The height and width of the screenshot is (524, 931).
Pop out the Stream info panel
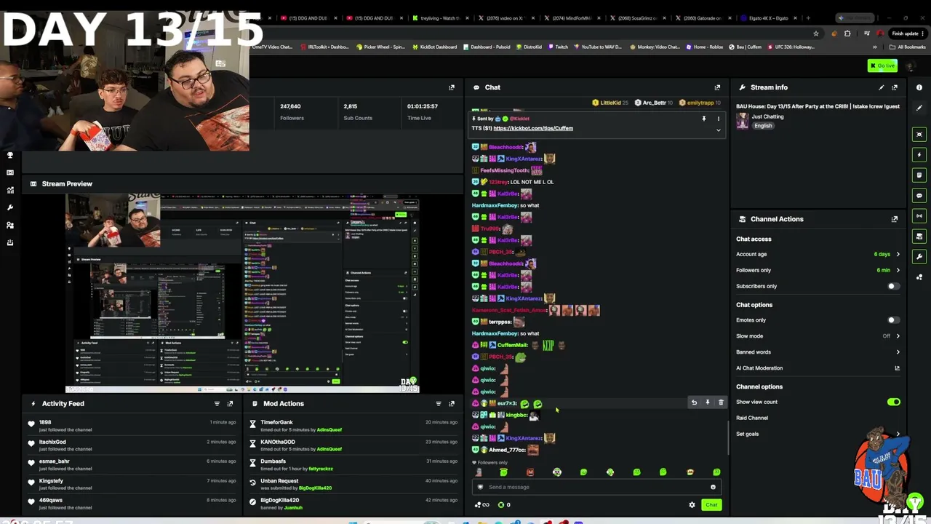[895, 87]
